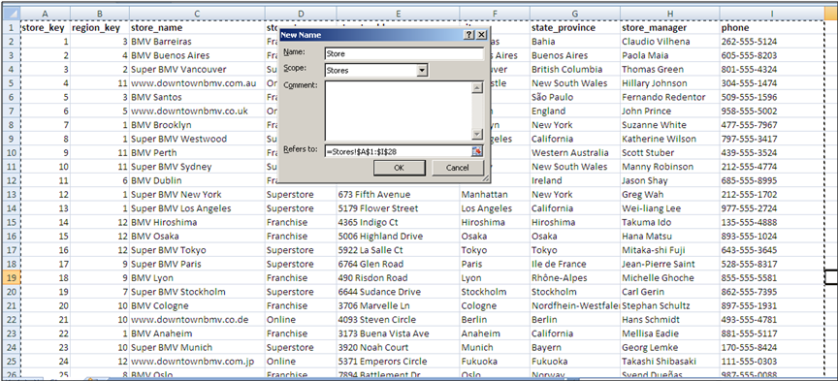Click cell Thomas Green
The image size is (838, 381).
point(669,70)
